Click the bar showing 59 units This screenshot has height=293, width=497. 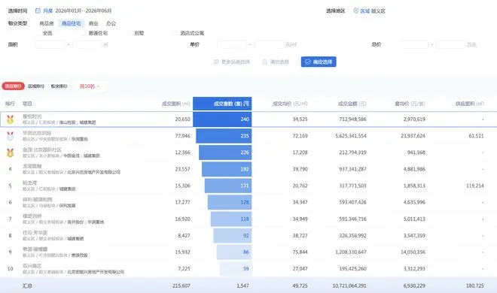click(x=236, y=269)
